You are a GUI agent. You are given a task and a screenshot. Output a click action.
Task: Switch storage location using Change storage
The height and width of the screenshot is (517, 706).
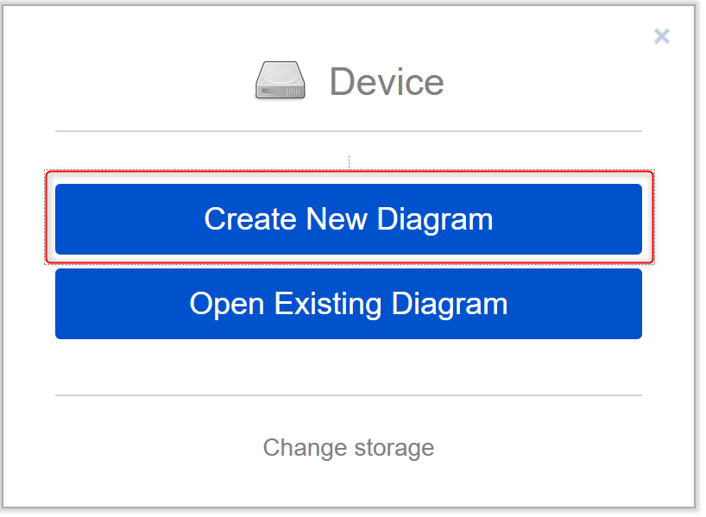click(x=348, y=447)
